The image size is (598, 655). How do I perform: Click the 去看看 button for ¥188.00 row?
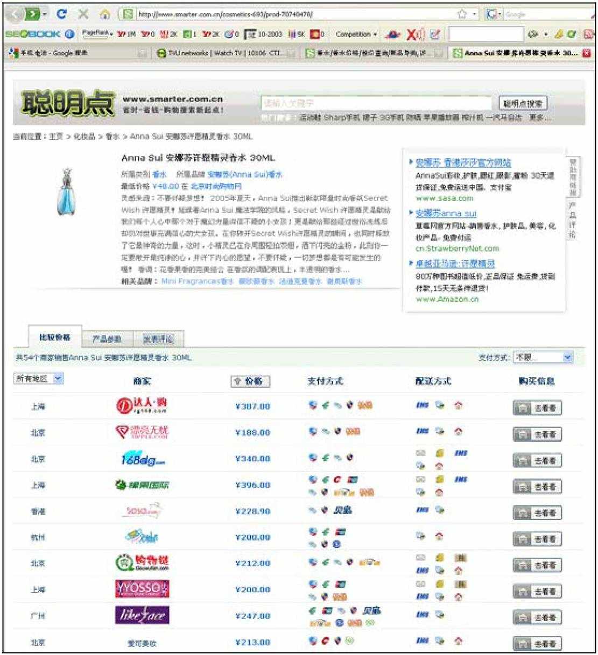click(x=537, y=435)
